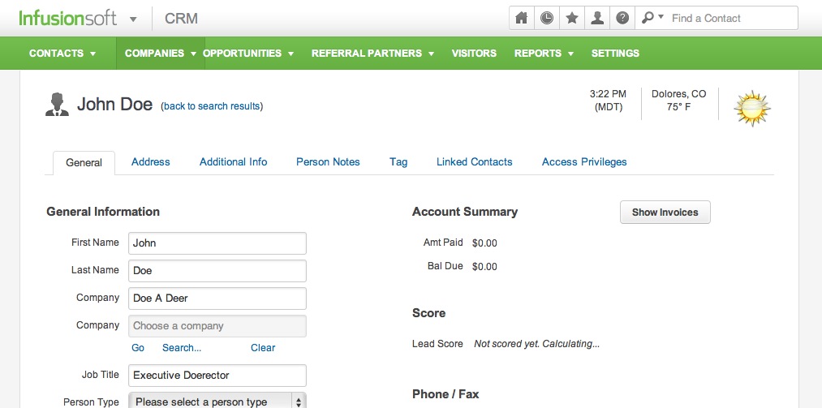Follow the back to search results link
The height and width of the screenshot is (408, 822).
pos(213,106)
